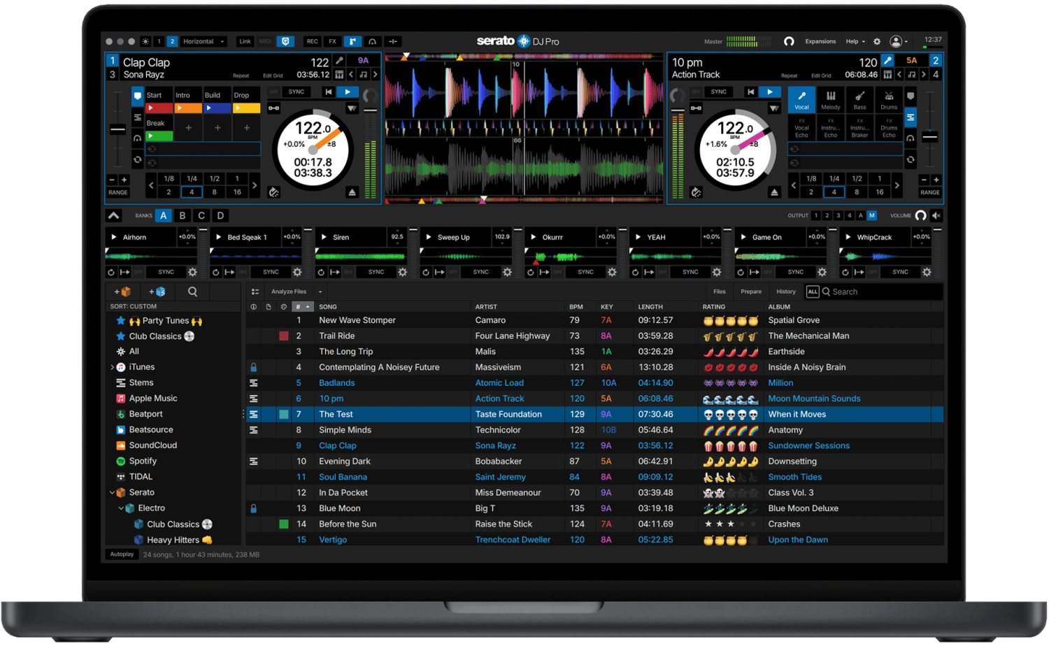The width and height of the screenshot is (1049, 648).
Task: Open the Spotify source in the sidebar
Action: point(143,461)
